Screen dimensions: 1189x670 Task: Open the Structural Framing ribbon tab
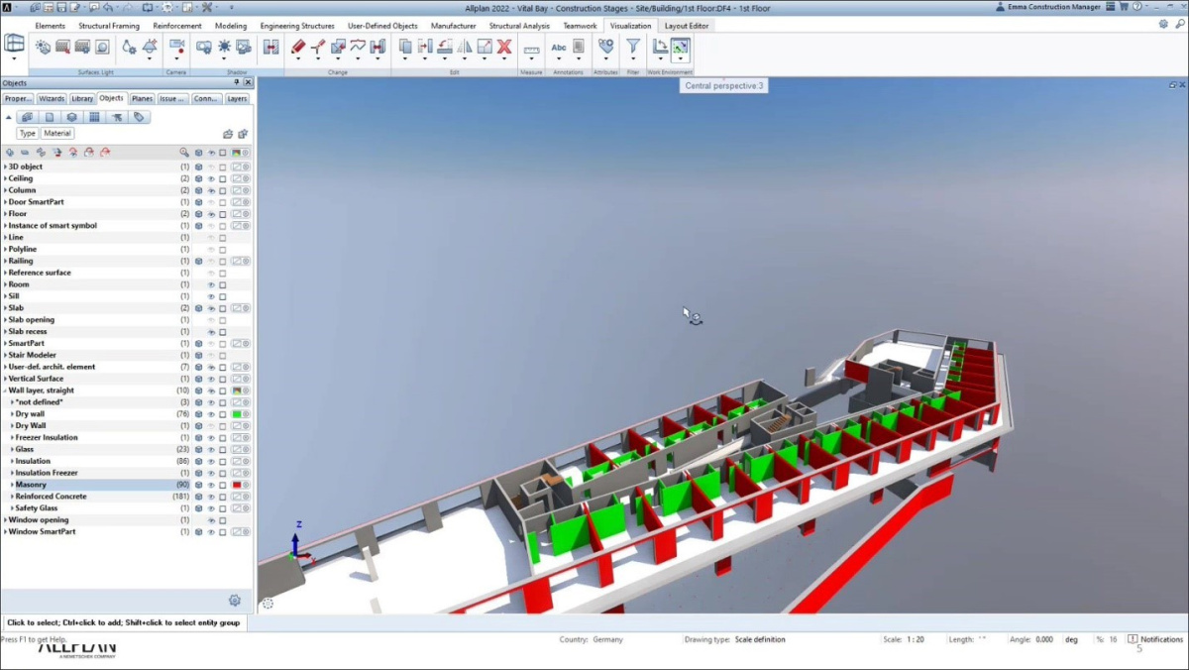point(109,26)
